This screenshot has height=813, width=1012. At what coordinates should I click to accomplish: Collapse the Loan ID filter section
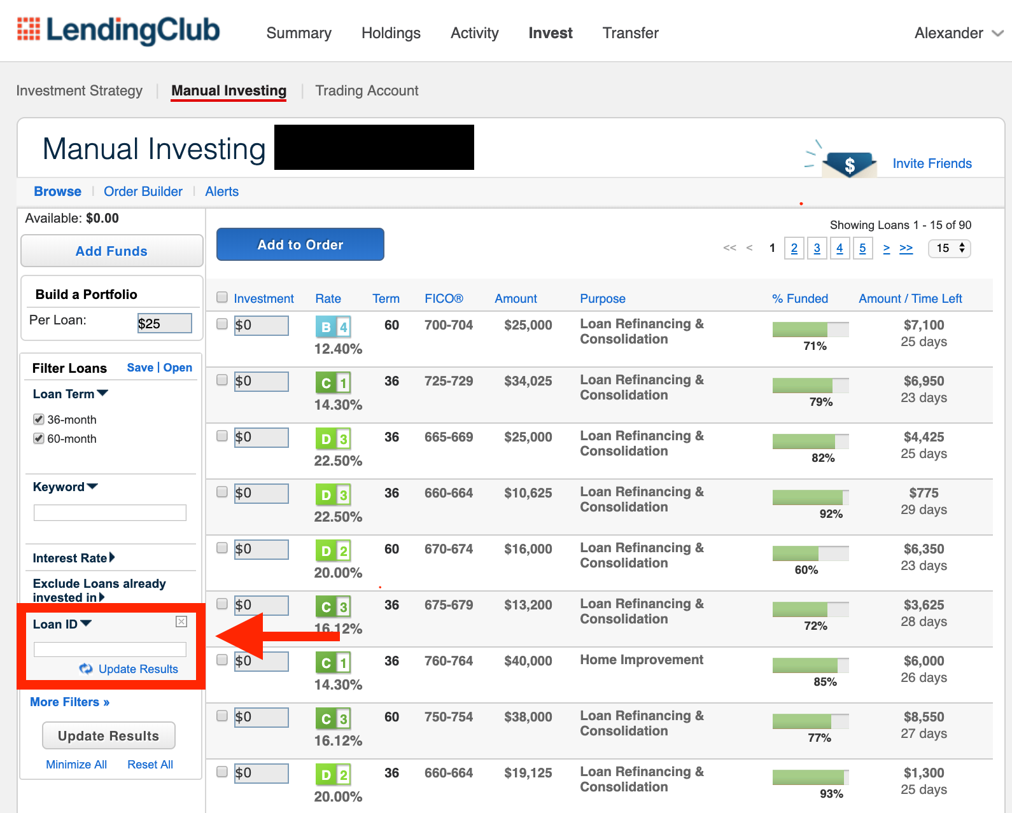[x=62, y=624]
